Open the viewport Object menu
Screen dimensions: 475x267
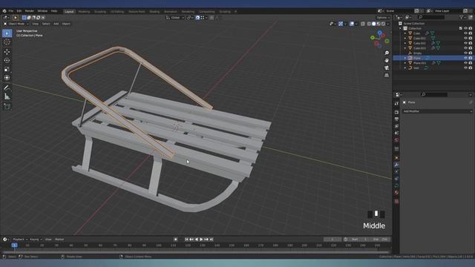tap(66, 24)
